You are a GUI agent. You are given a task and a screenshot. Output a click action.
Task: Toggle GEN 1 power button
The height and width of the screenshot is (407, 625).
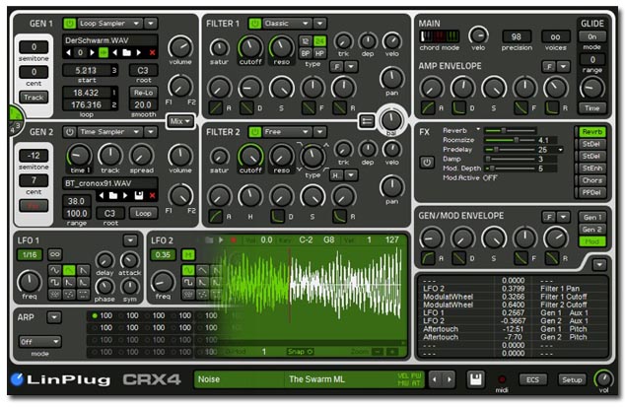point(69,24)
